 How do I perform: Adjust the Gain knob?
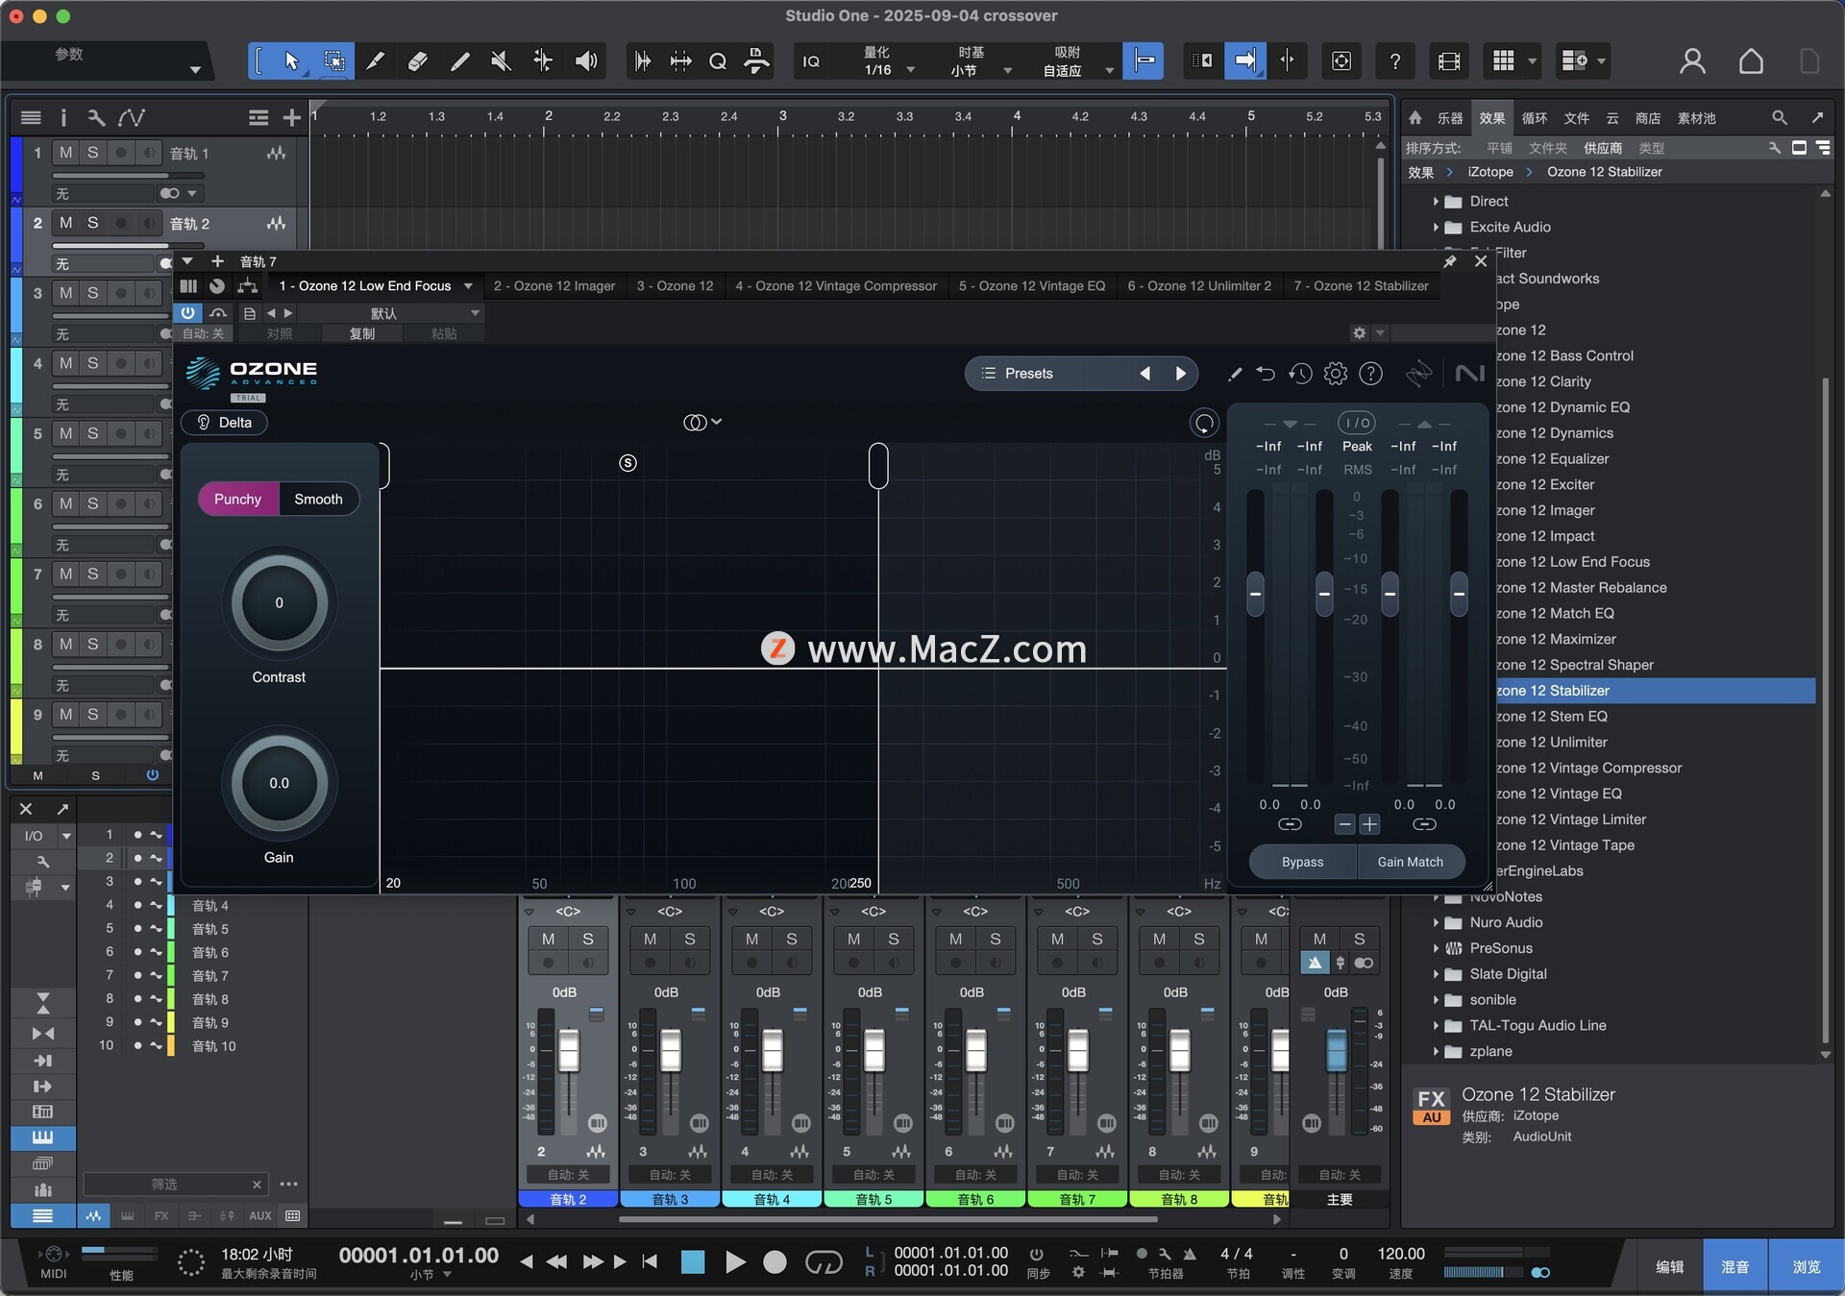coord(280,783)
